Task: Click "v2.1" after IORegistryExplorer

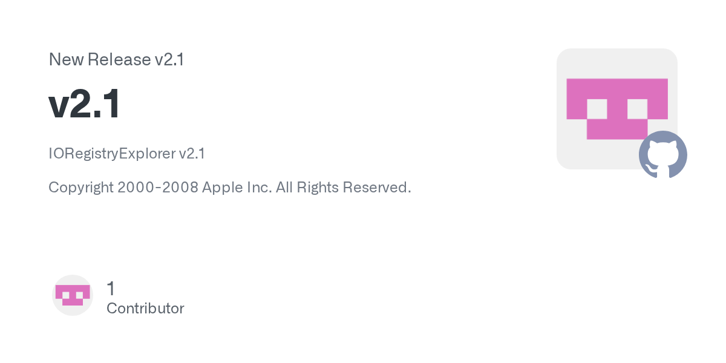Action: [192, 154]
